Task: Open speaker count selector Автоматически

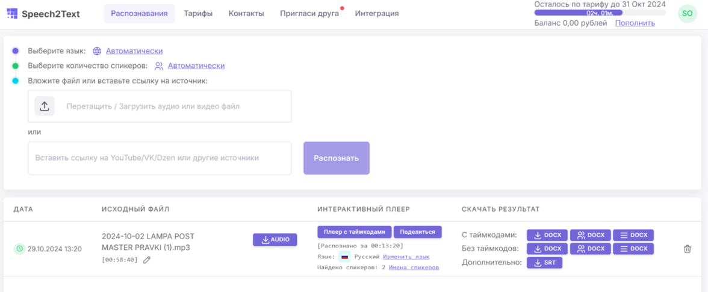Action: [196, 65]
